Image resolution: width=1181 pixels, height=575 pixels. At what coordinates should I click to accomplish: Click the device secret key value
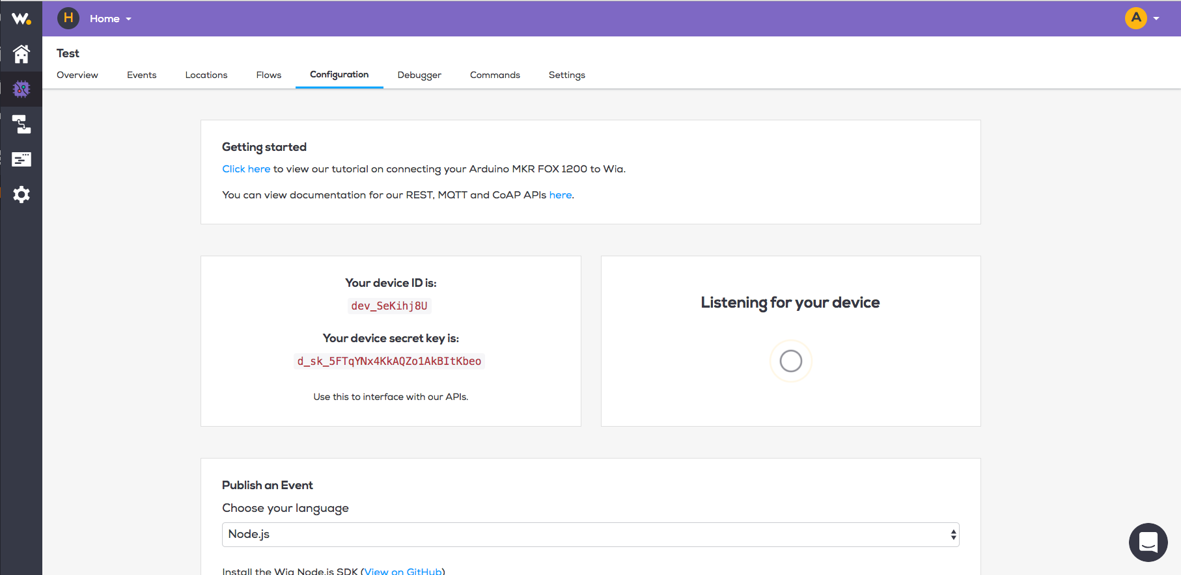tap(389, 361)
